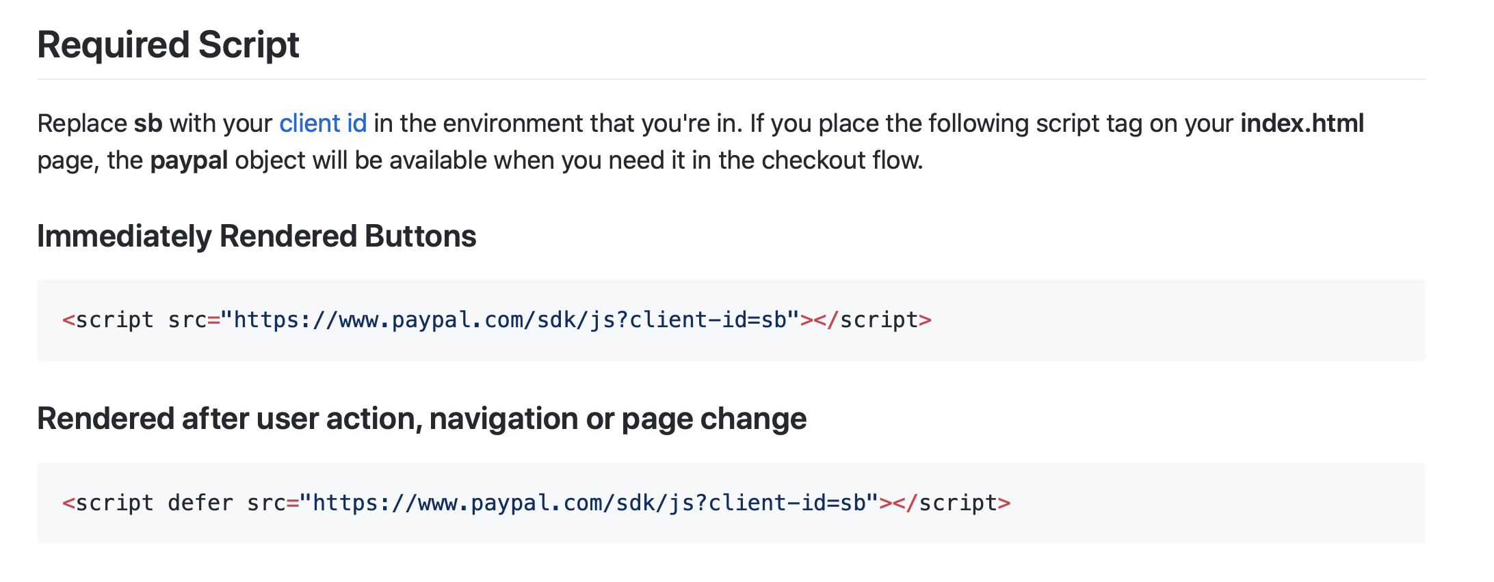Open the client id link

[x=323, y=124]
